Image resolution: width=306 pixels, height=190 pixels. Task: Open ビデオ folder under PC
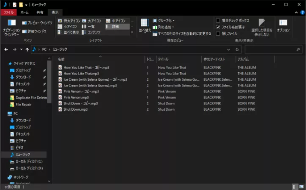tap(17, 148)
